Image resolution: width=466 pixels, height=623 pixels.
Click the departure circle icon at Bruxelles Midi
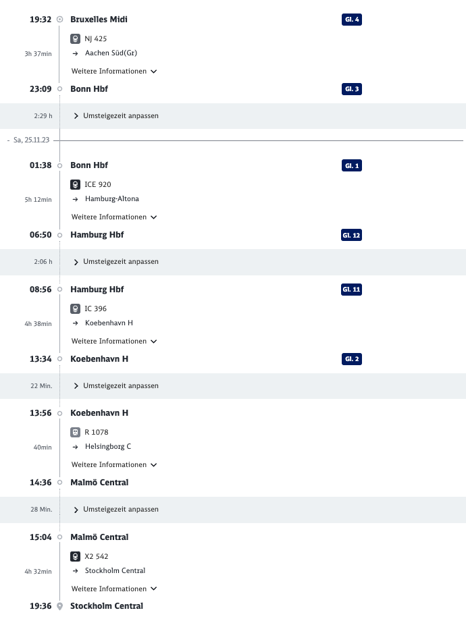tap(59, 19)
